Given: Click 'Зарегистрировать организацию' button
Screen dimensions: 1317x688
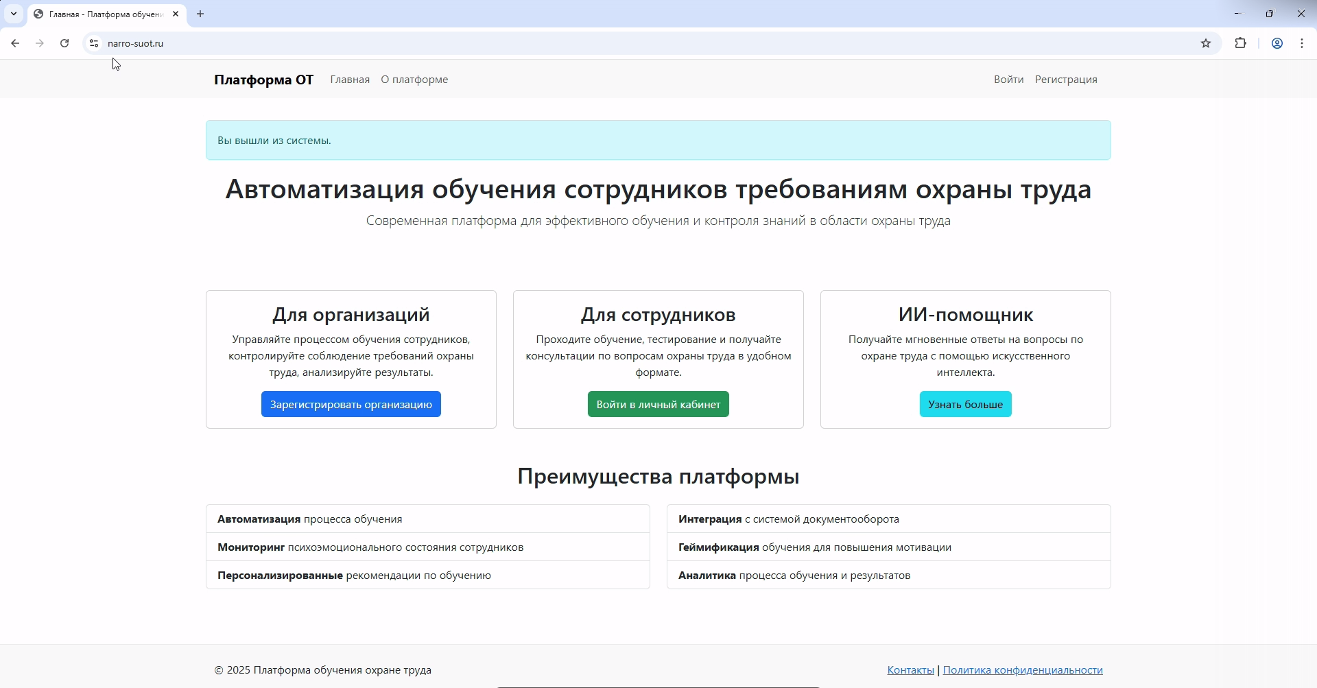Looking at the screenshot, I should 351,404.
